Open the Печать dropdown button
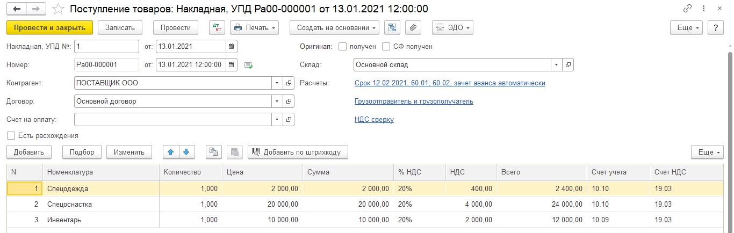 click(x=255, y=27)
